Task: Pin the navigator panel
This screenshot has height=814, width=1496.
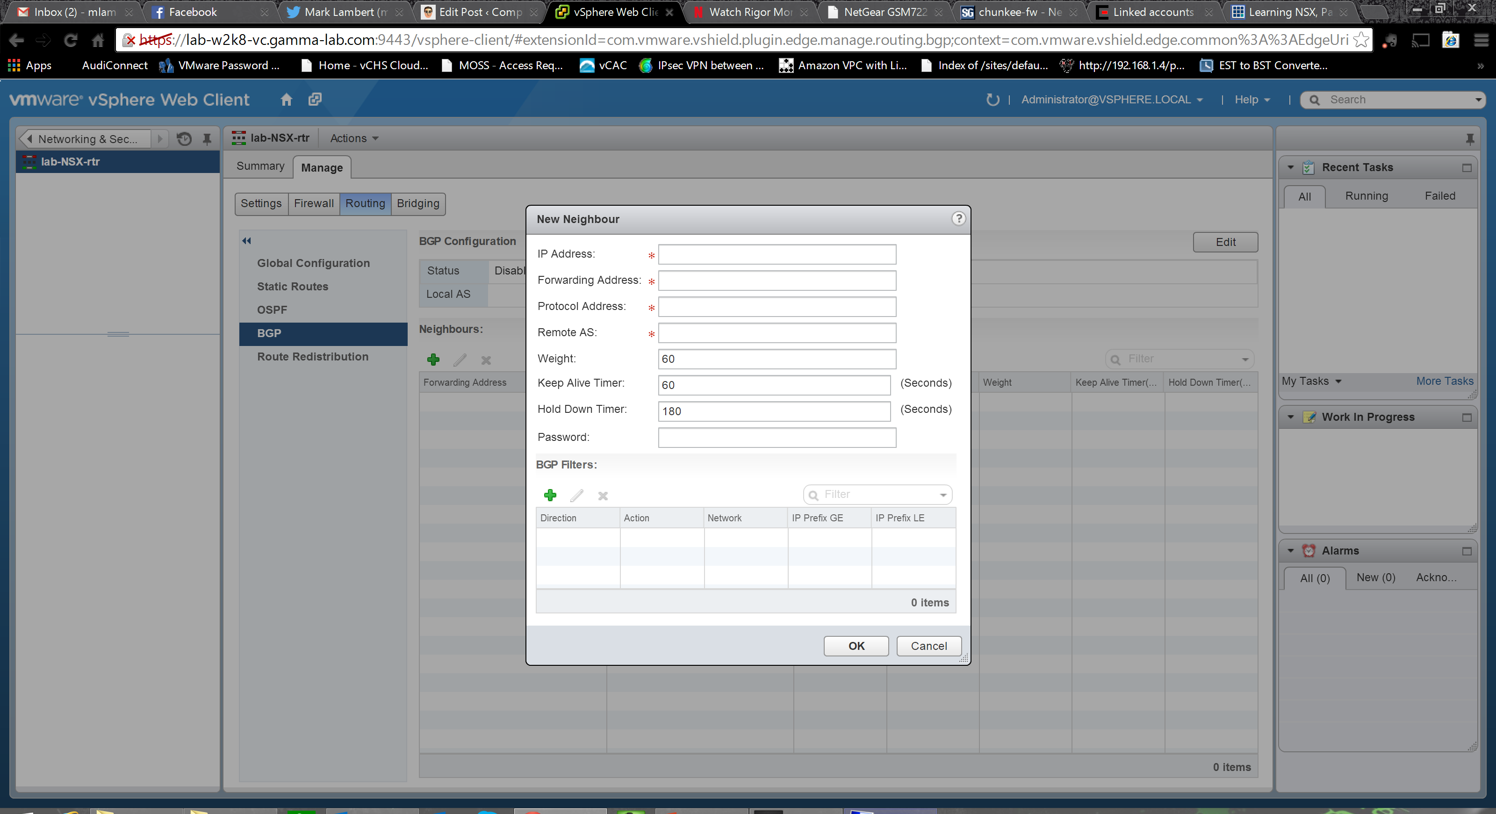Action: pos(207,139)
